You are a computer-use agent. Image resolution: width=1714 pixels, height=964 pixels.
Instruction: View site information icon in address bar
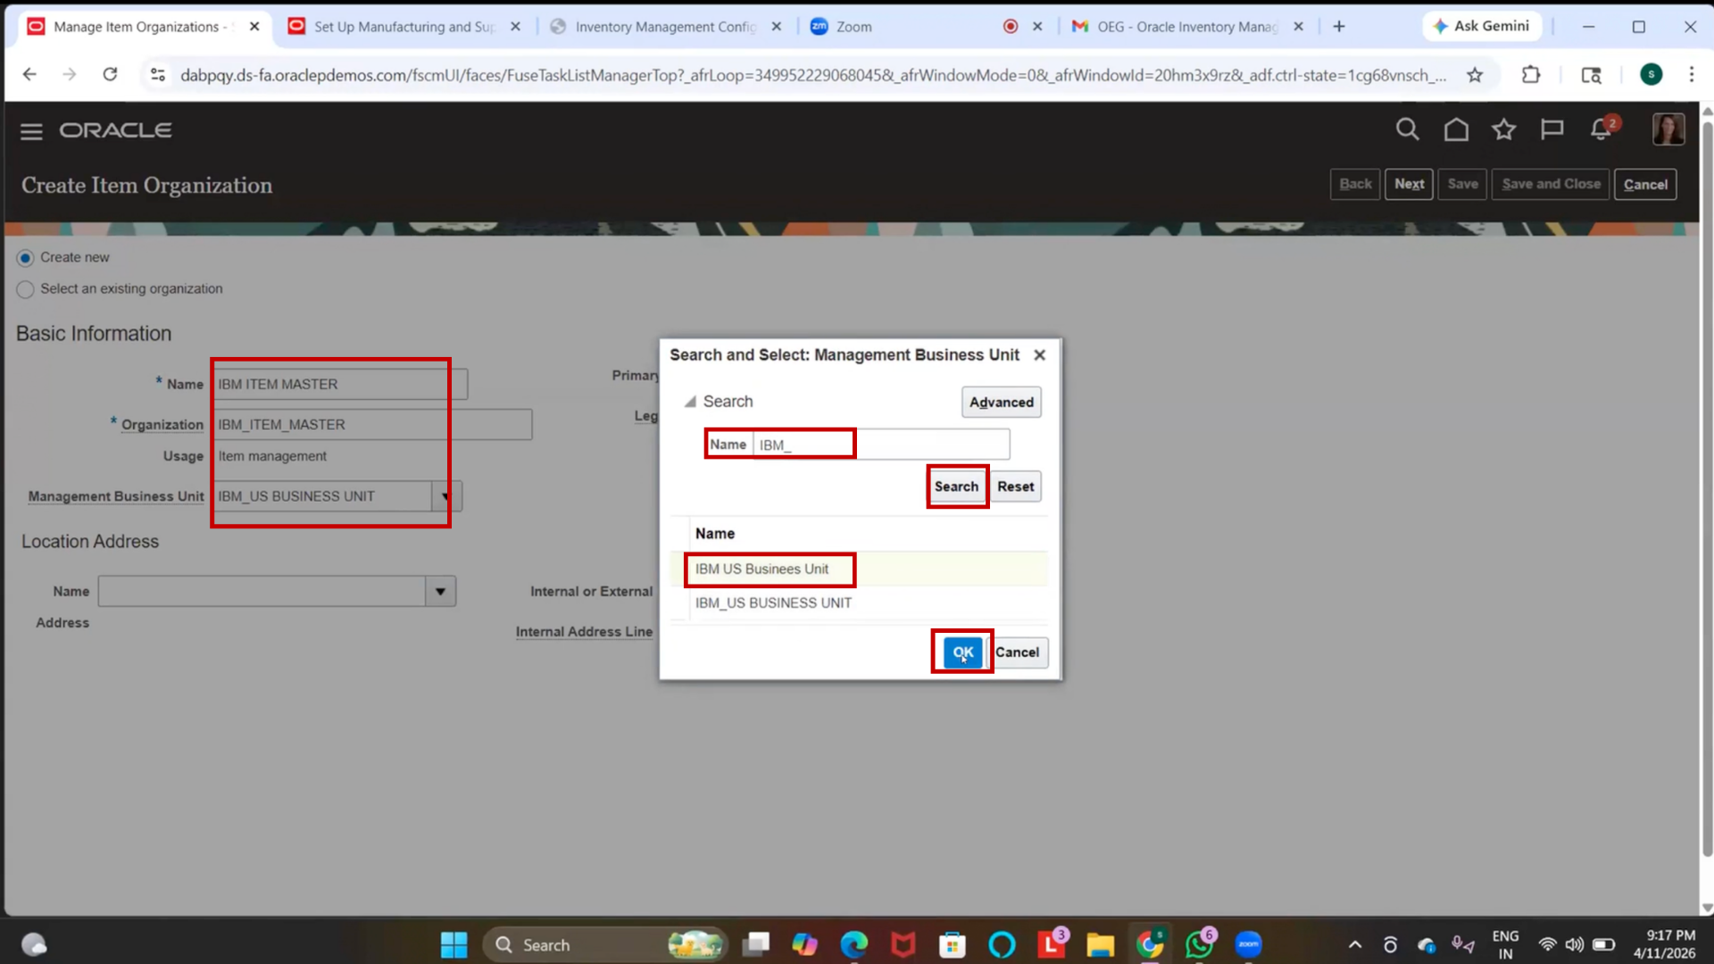[158, 75]
